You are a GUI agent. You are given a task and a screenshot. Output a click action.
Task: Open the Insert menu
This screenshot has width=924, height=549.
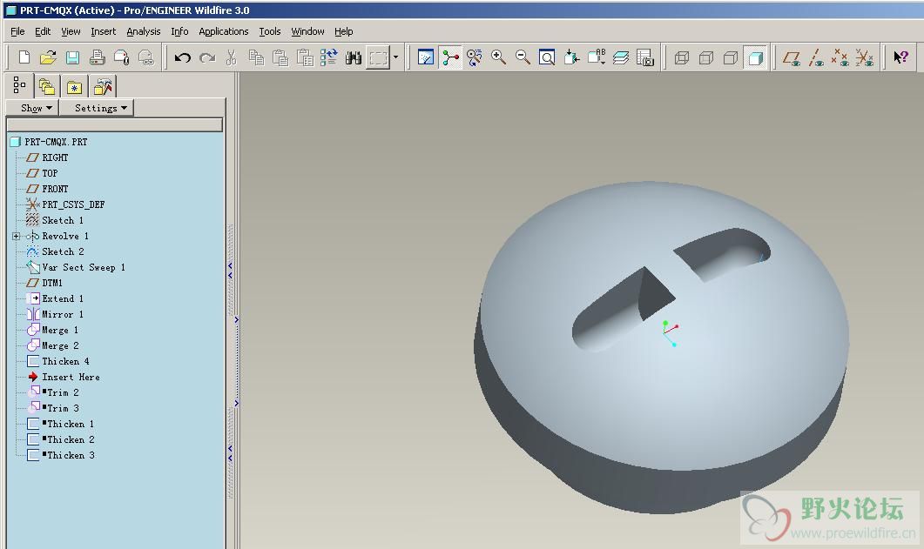point(103,32)
